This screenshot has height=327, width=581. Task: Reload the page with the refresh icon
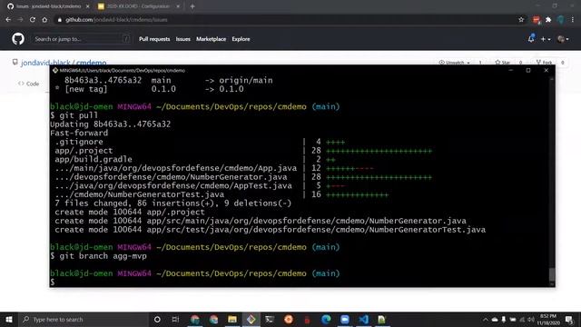click(33, 20)
